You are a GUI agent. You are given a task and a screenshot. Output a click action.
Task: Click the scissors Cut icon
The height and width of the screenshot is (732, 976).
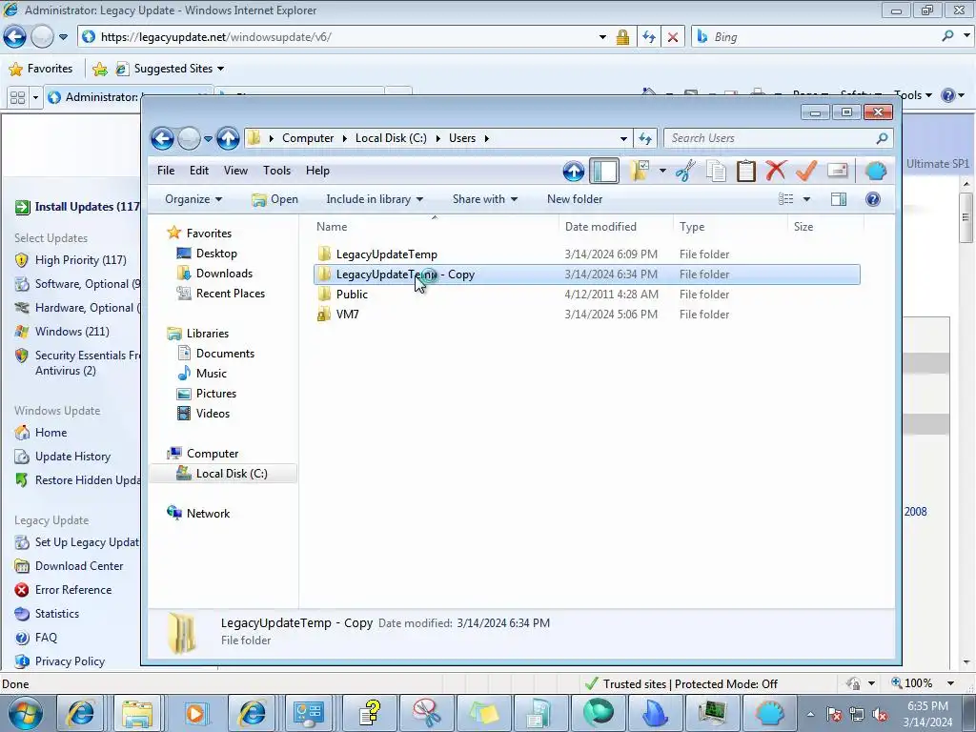pos(685,171)
